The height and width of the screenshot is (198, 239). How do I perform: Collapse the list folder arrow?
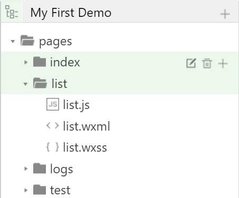25,84
